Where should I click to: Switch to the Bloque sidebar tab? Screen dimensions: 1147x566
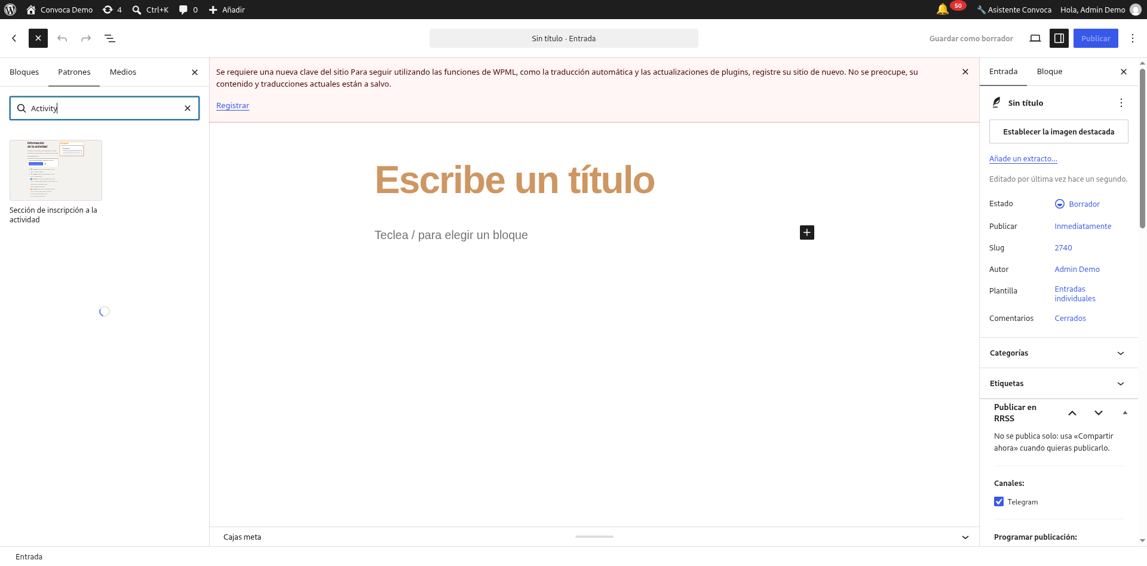click(x=1050, y=72)
